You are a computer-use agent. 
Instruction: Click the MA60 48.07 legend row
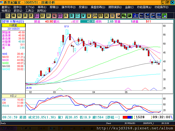(13, 63)
